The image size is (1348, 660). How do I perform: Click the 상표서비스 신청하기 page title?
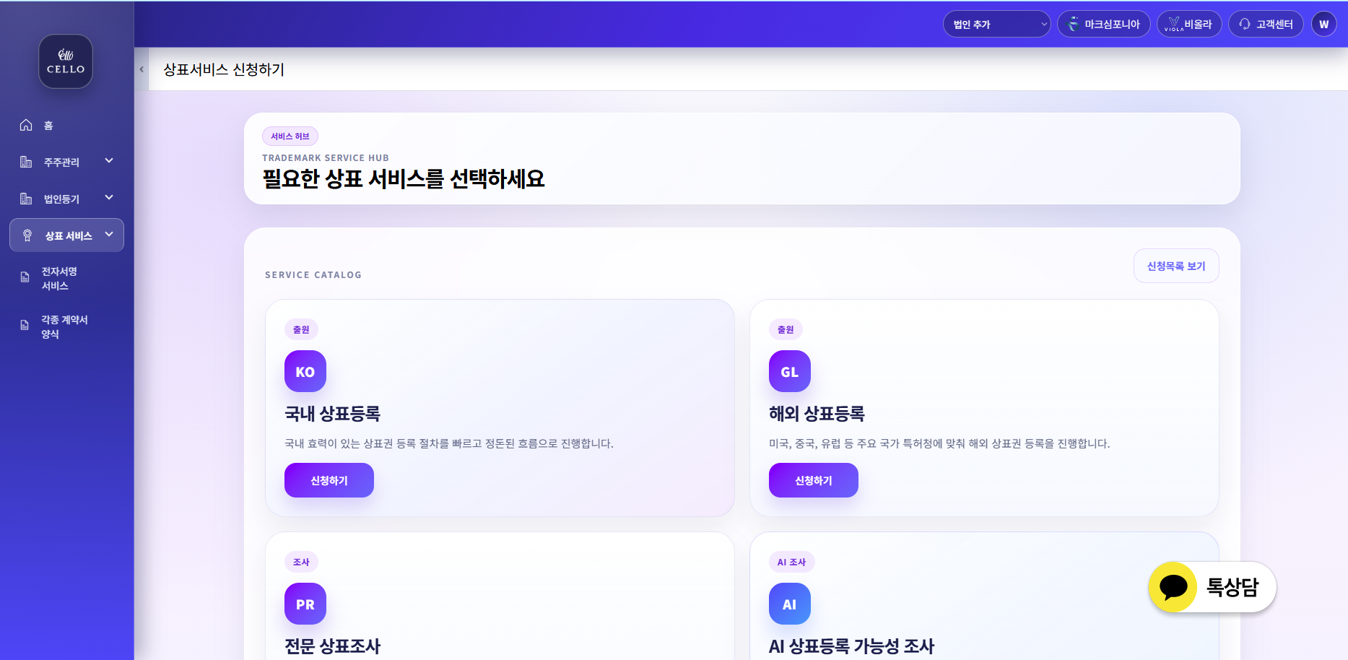224,69
